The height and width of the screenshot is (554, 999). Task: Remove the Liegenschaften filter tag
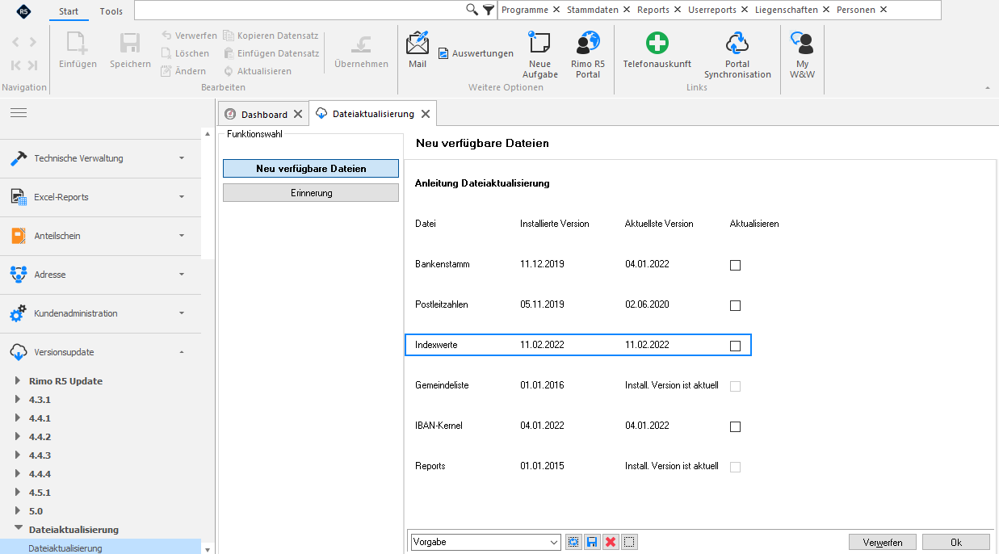point(826,10)
